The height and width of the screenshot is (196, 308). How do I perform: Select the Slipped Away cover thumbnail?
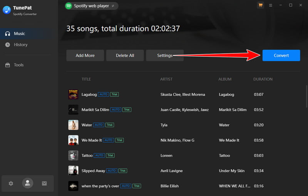pos(73,171)
